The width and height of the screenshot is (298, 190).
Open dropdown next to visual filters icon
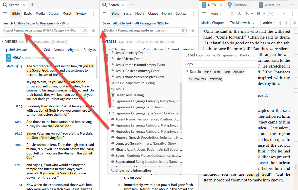click(252, 14)
